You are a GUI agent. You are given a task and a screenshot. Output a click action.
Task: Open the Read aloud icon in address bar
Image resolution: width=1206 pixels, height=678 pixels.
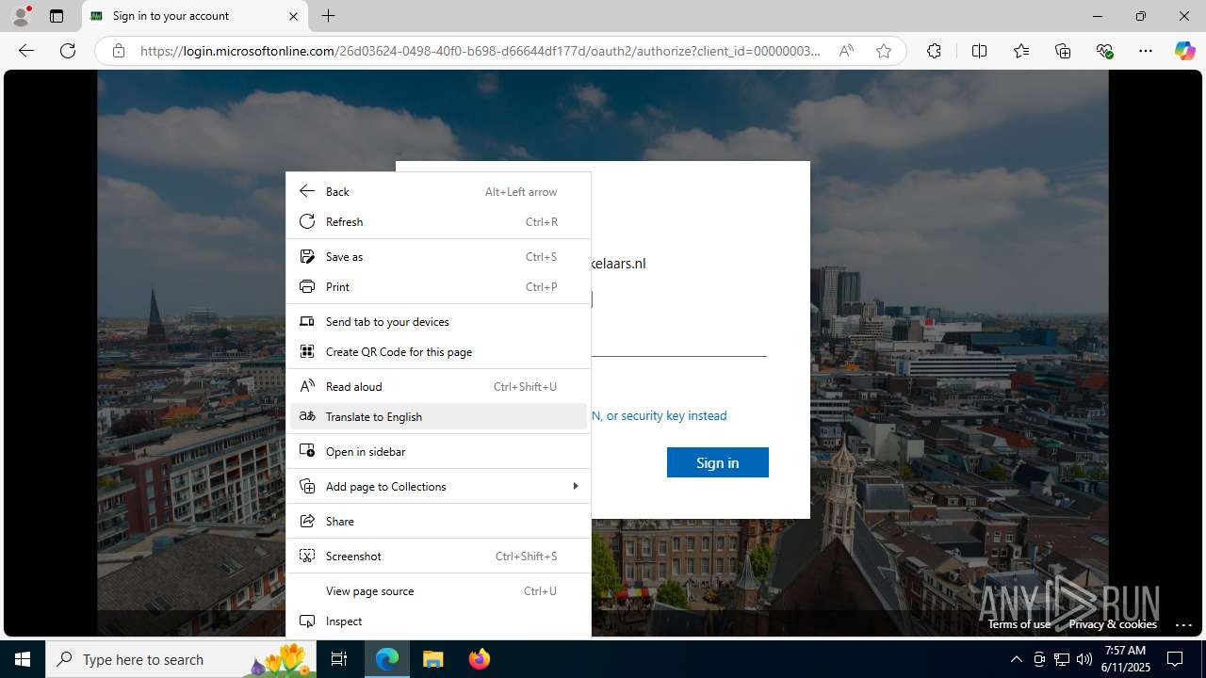click(x=846, y=51)
